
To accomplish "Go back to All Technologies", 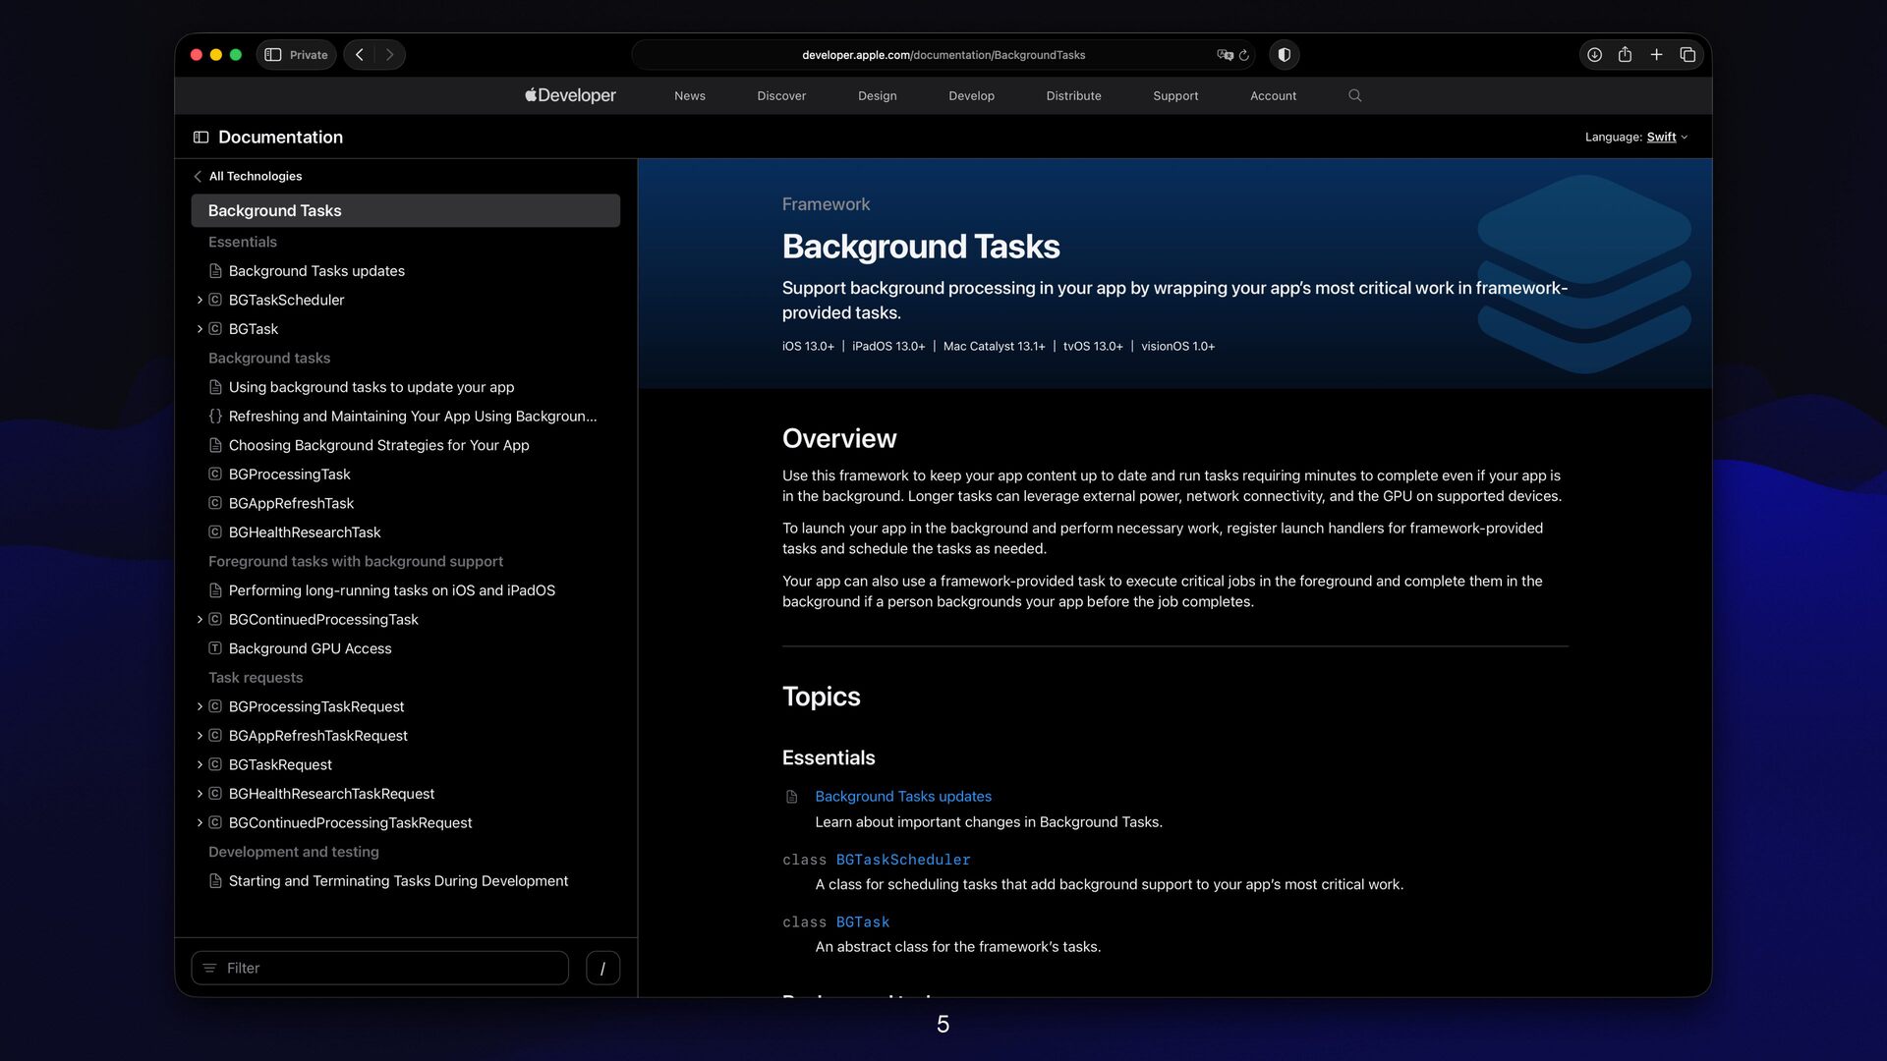I will click(254, 176).
